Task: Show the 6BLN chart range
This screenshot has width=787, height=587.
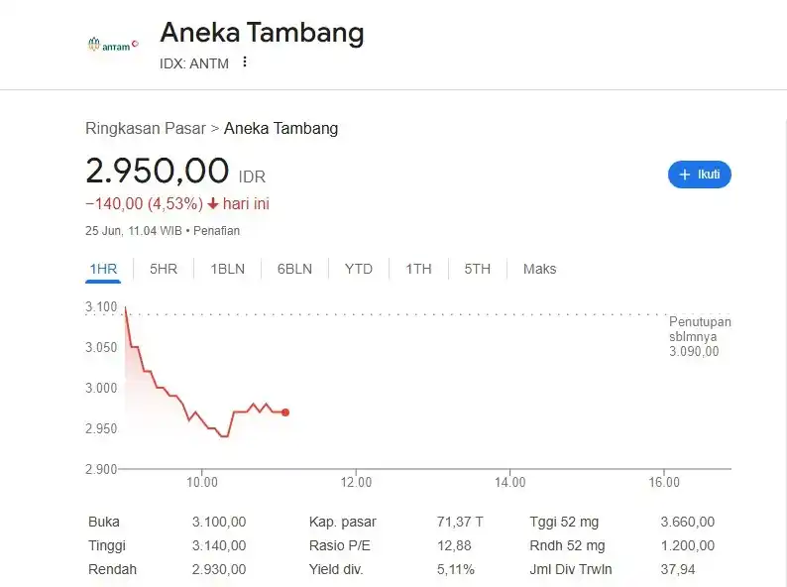Action: click(294, 269)
